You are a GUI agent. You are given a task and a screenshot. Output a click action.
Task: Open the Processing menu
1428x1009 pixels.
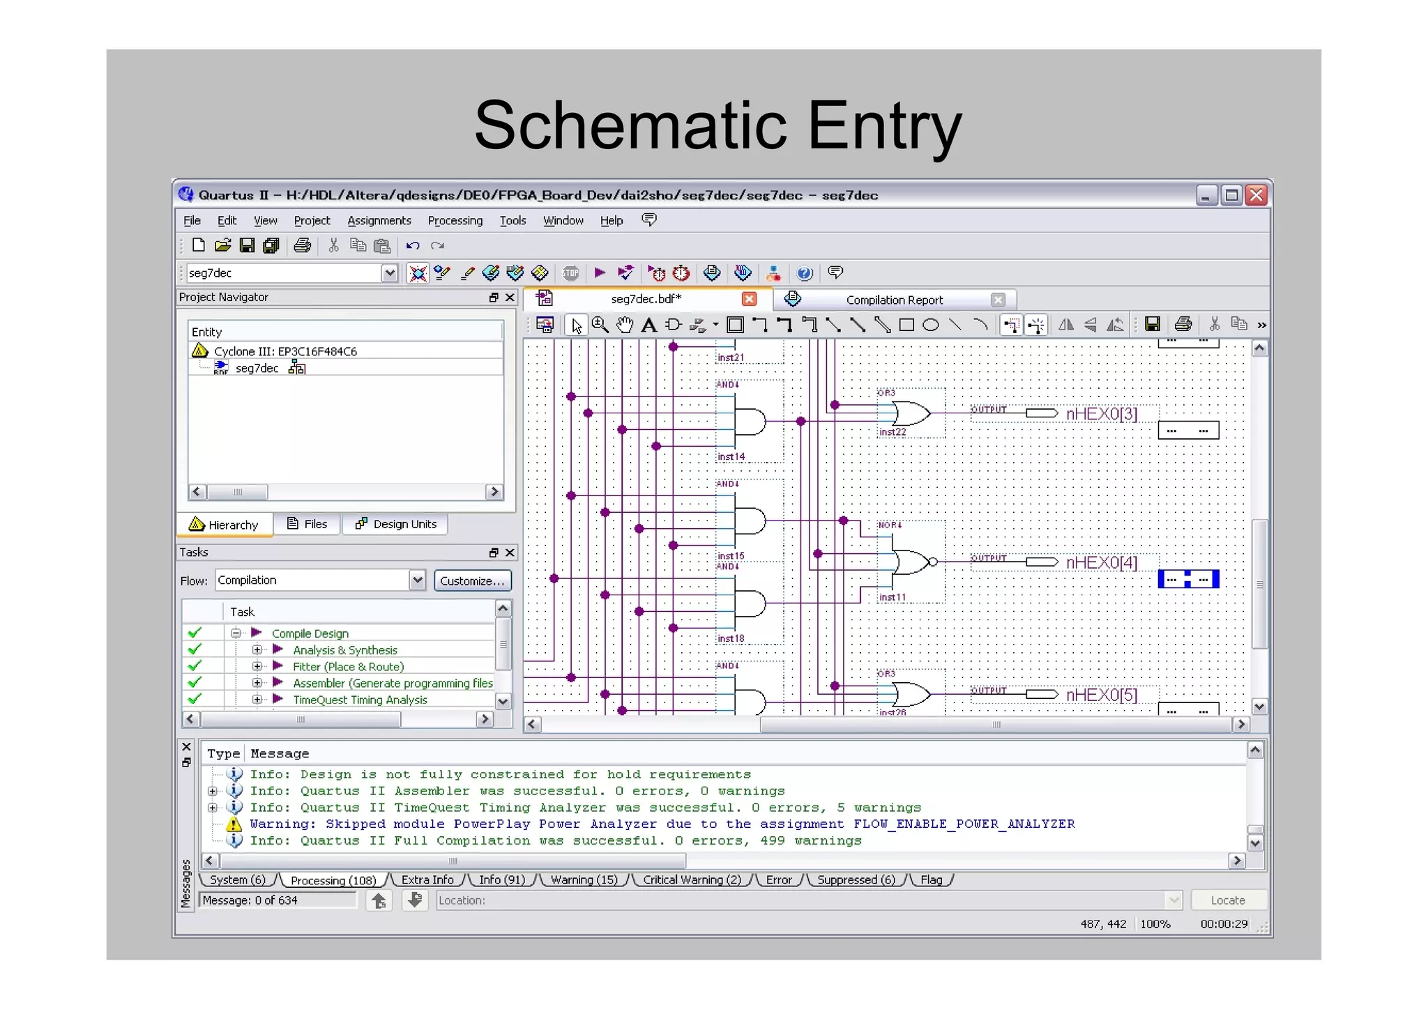coord(455,221)
